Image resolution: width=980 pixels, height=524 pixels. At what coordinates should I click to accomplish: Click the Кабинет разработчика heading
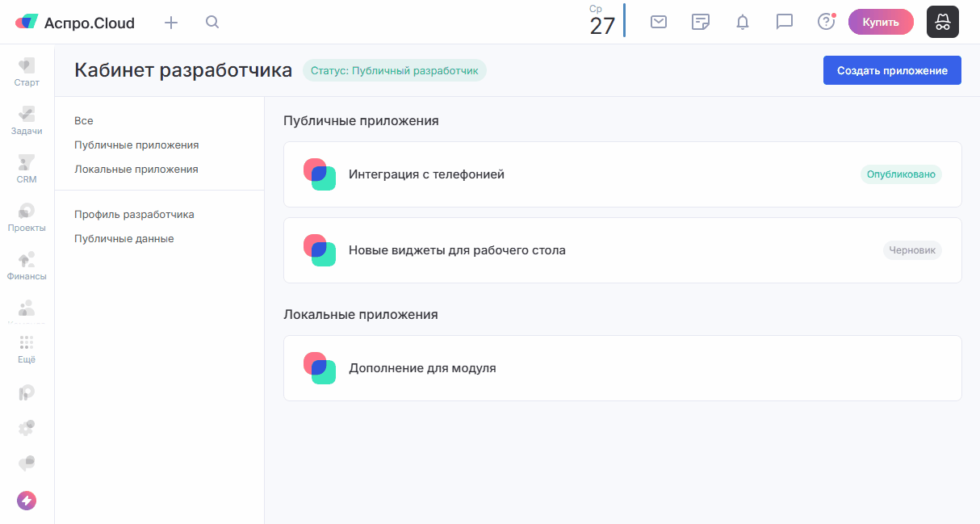click(183, 70)
